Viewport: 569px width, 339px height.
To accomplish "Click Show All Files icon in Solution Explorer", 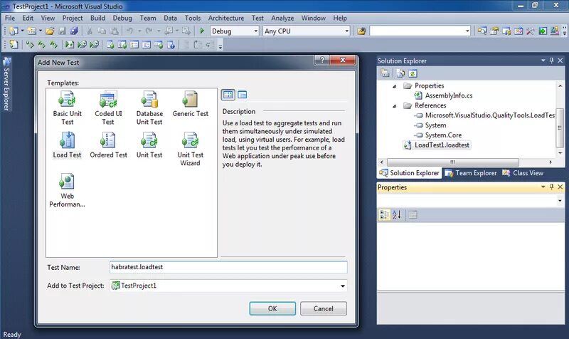I will click(x=400, y=74).
